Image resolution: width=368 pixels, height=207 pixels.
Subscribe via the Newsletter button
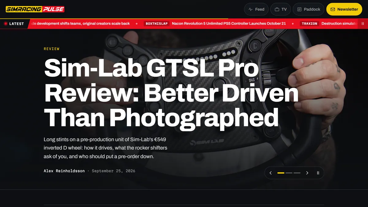tap(344, 9)
